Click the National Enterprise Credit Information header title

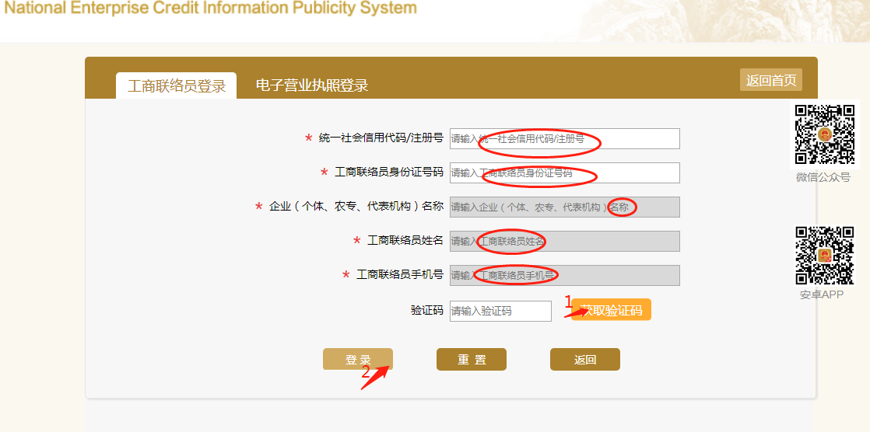210,9
